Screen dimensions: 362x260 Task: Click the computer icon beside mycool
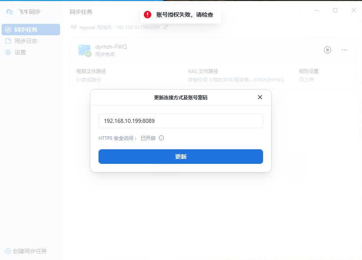(74, 27)
